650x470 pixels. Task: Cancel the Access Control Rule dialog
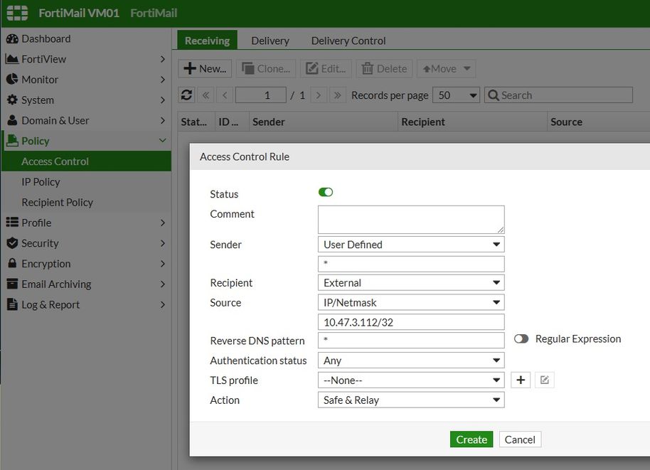point(520,439)
